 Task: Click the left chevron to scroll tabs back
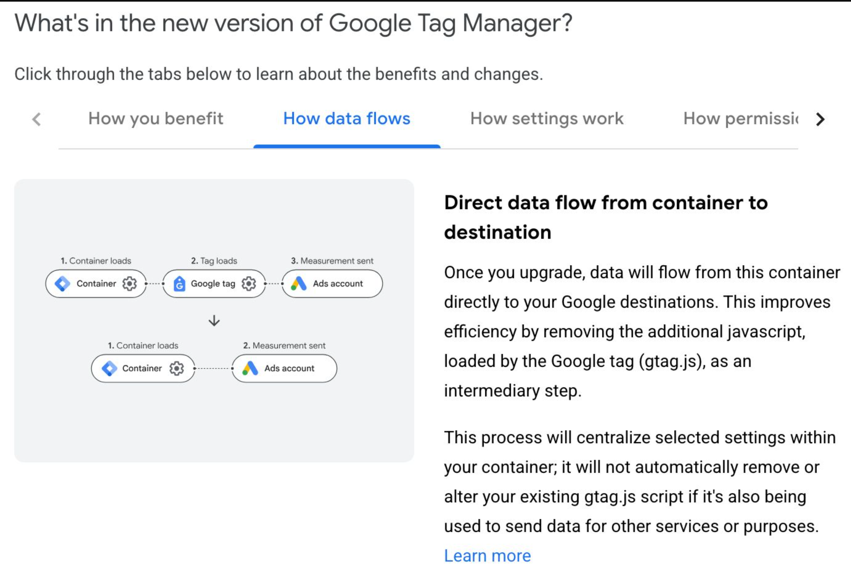click(37, 119)
